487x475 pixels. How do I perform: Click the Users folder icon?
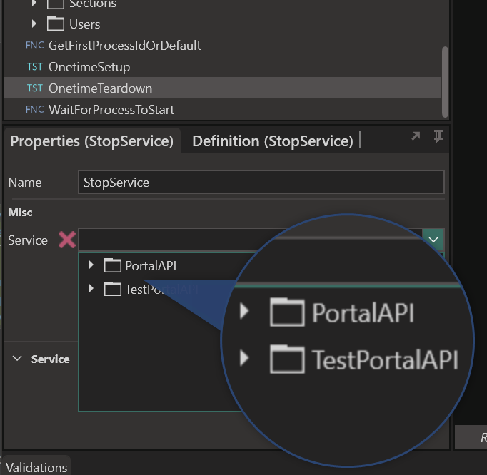tap(56, 24)
